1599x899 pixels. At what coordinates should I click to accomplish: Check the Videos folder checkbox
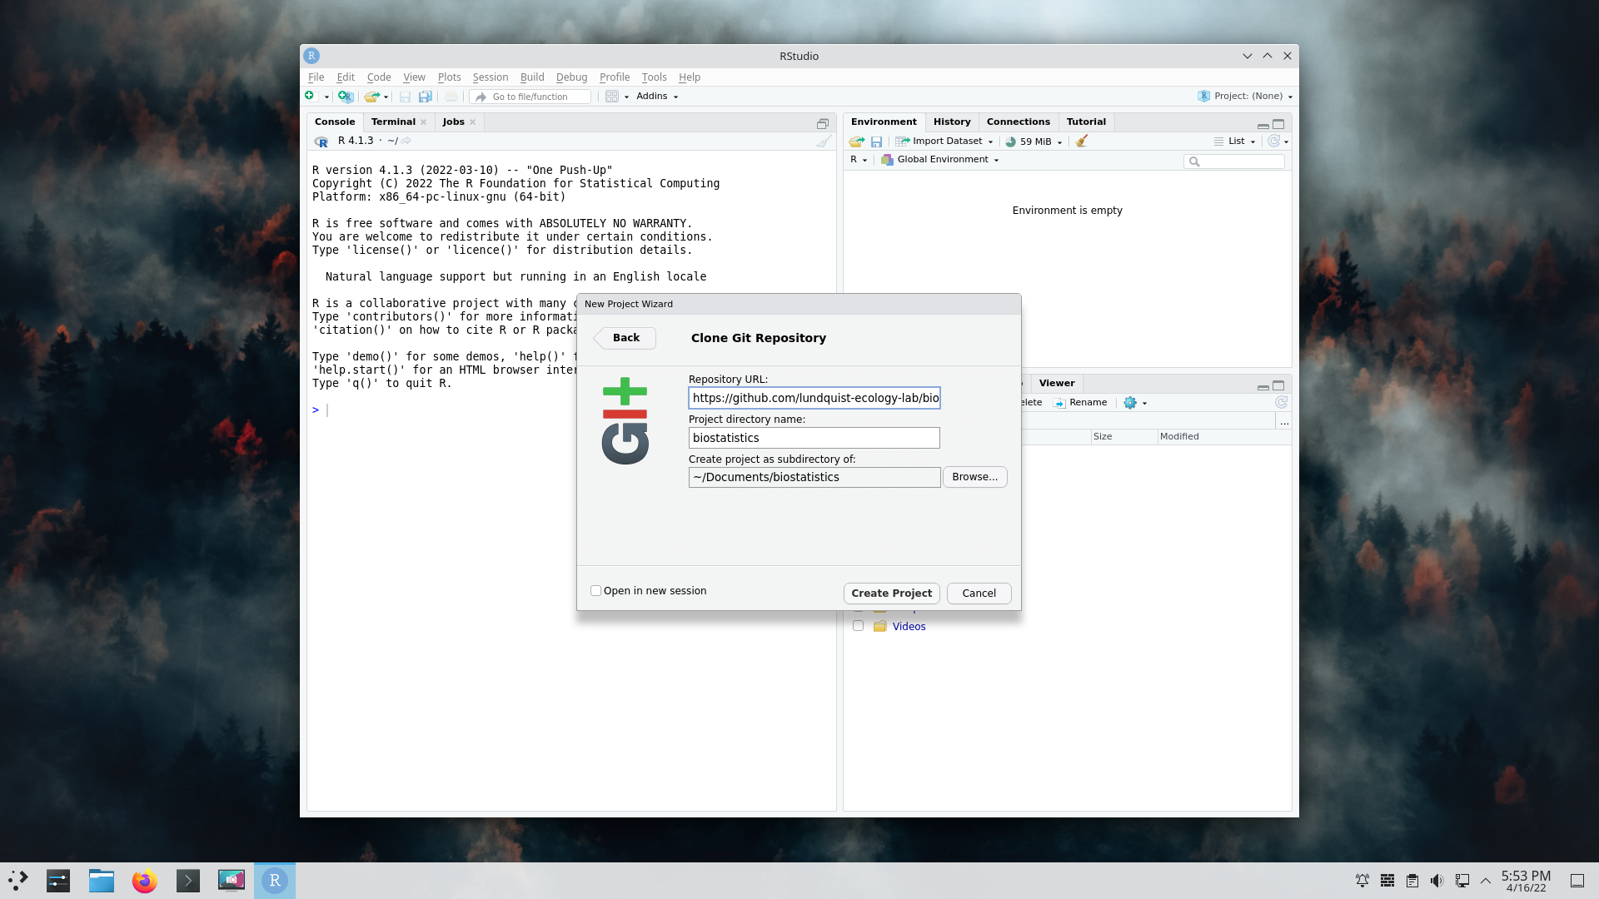858,626
